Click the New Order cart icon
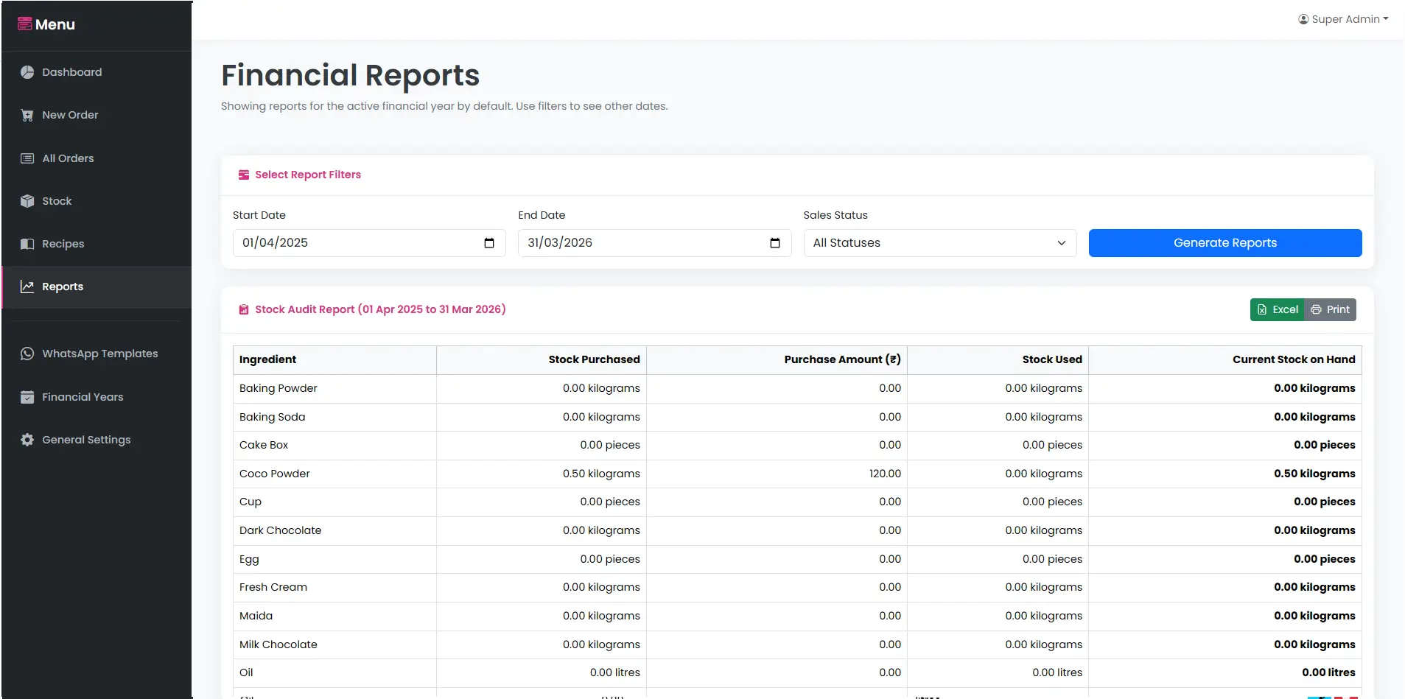Image resolution: width=1405 pixels, height=699 pixels. coord(27,115)
